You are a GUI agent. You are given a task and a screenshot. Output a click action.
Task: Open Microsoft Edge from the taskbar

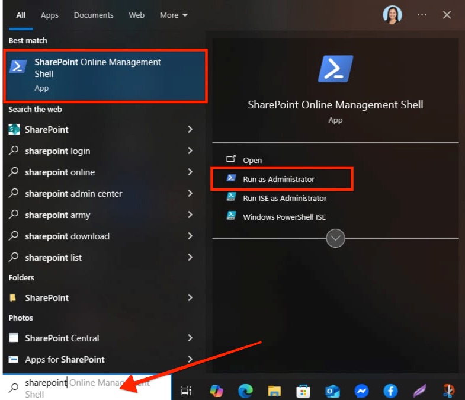point(246,391)
